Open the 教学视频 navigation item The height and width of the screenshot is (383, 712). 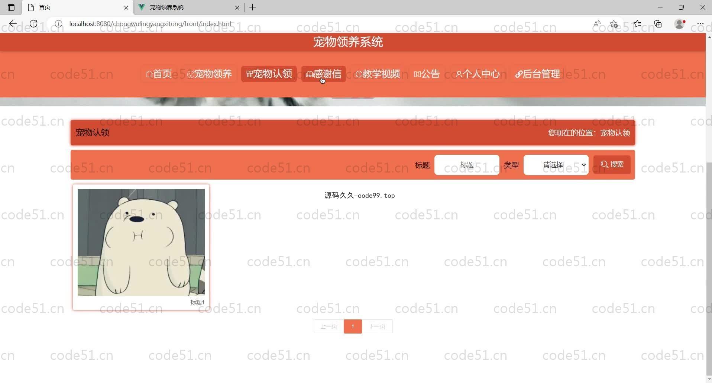pos(378,74)
